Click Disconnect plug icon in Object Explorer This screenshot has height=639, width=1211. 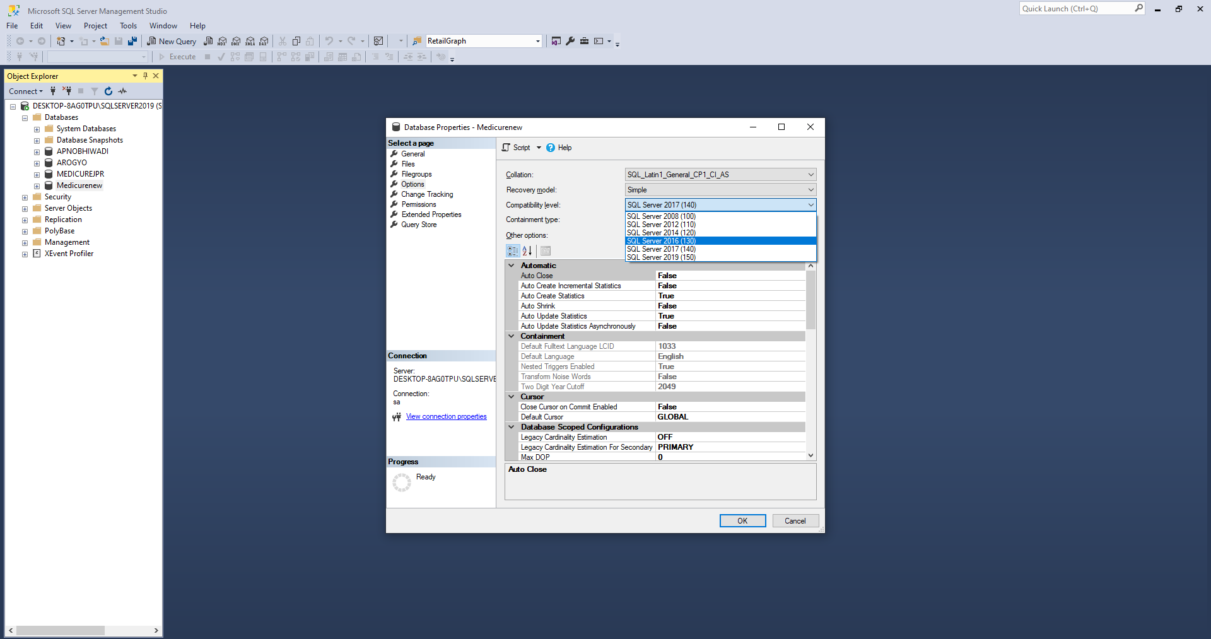[67, 91]
